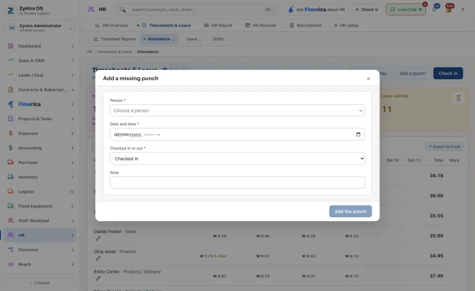475x291 pixels.
Task: Expand the Shifts submenu
Action: click(x=220, y=39)
